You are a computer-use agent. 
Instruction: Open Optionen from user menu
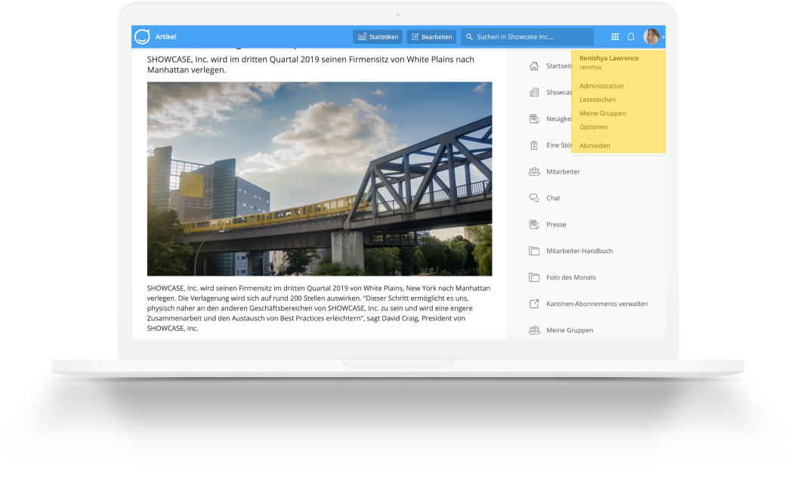593,127
